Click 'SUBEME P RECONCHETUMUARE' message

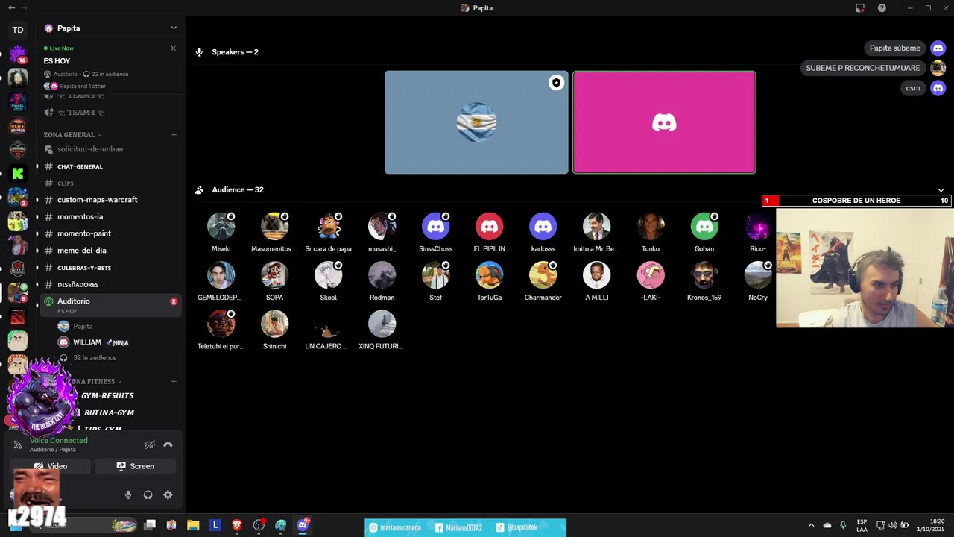click(863, 69)
